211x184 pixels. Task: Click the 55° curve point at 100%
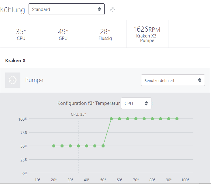111,119
